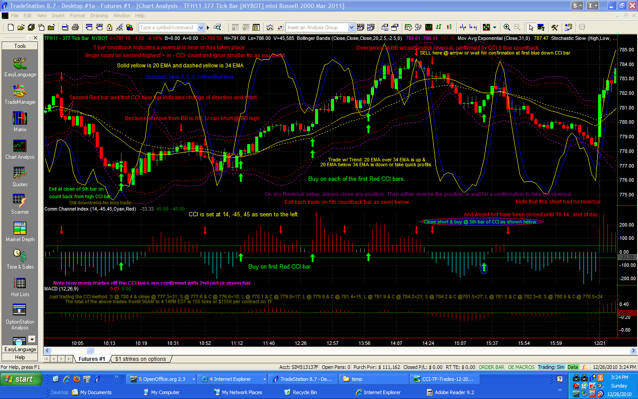Image resolution: width=638 pixels, height=399 pixels.
Task: Expand the symbol/command dropdown arrow
Action: 201,27
